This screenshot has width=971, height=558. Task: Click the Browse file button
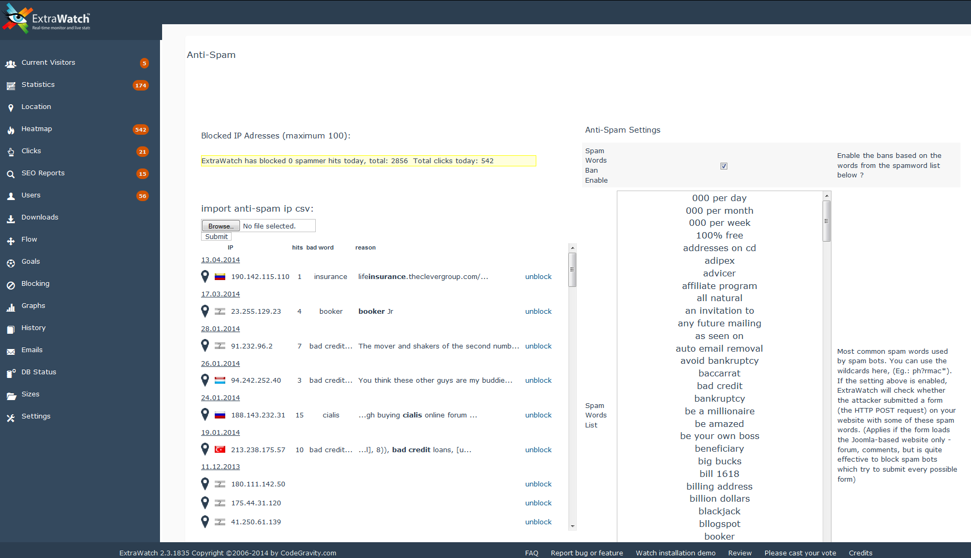pyautogui.click(x=221, y=226)
